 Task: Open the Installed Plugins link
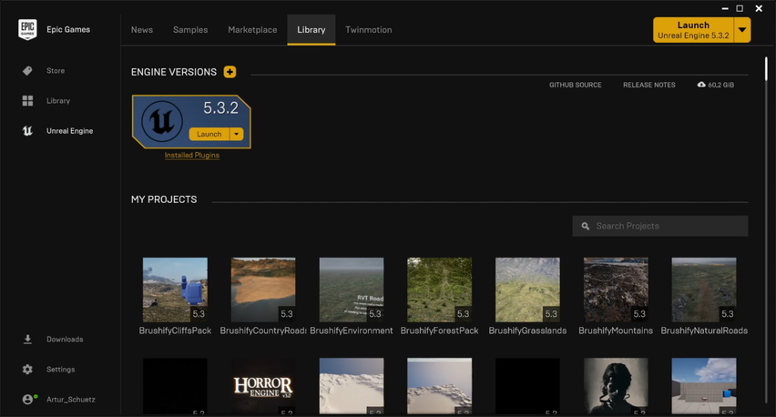[x=192, y=156]
